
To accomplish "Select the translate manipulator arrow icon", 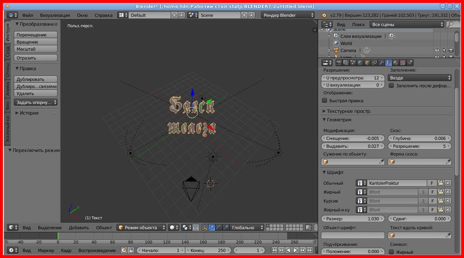I will (x=212, y=228).
